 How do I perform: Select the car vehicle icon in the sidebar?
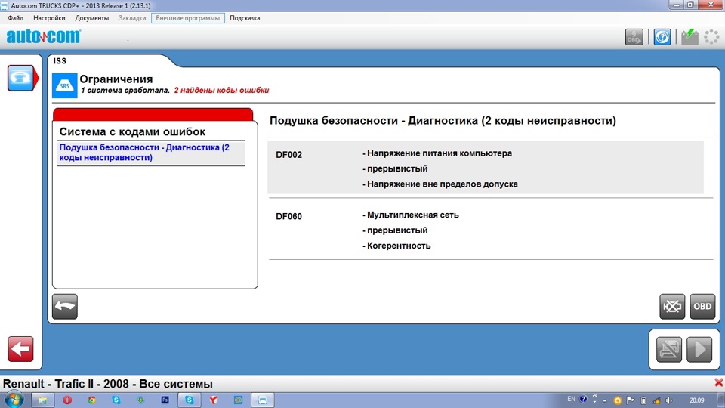point(20,78)
